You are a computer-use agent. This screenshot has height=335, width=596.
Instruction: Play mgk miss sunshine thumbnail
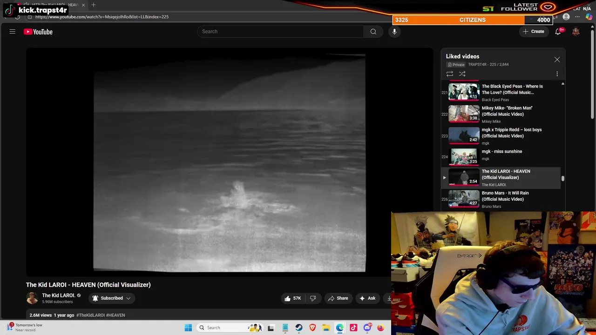[464, 157]
